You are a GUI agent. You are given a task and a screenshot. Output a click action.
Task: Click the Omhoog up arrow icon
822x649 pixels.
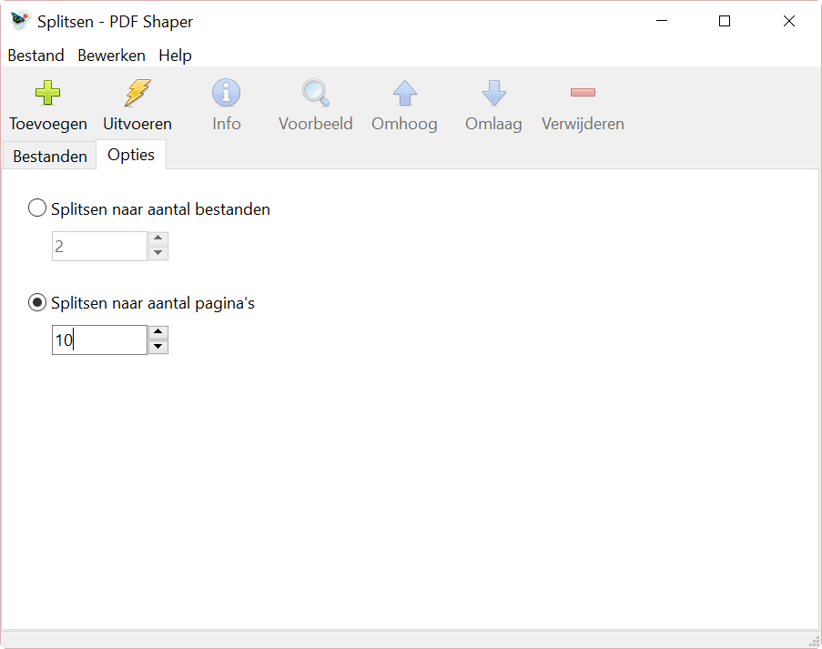(x=405, y=93)
